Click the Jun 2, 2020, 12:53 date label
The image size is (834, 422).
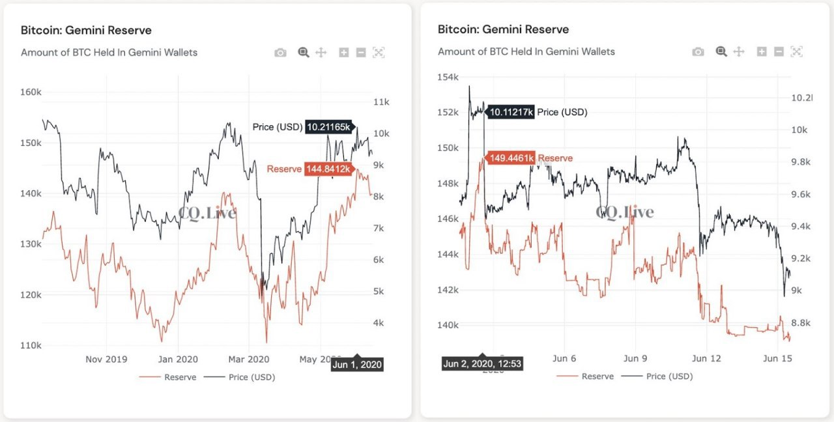pos(482,364)
